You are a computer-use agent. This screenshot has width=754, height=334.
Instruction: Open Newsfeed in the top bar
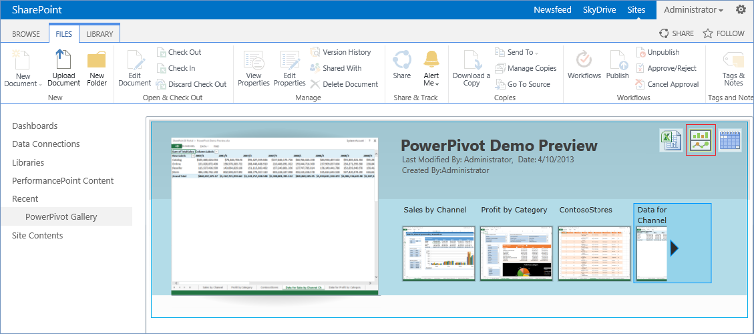pyautogui.click(x=553, y=9)
